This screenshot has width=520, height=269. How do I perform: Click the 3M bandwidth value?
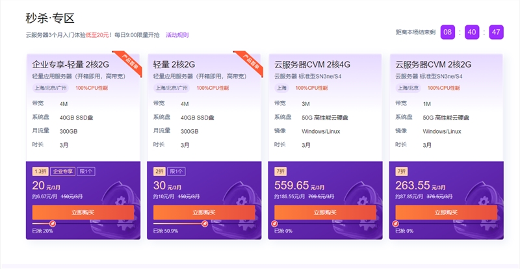pyautogui.click(x=305, y=104)
